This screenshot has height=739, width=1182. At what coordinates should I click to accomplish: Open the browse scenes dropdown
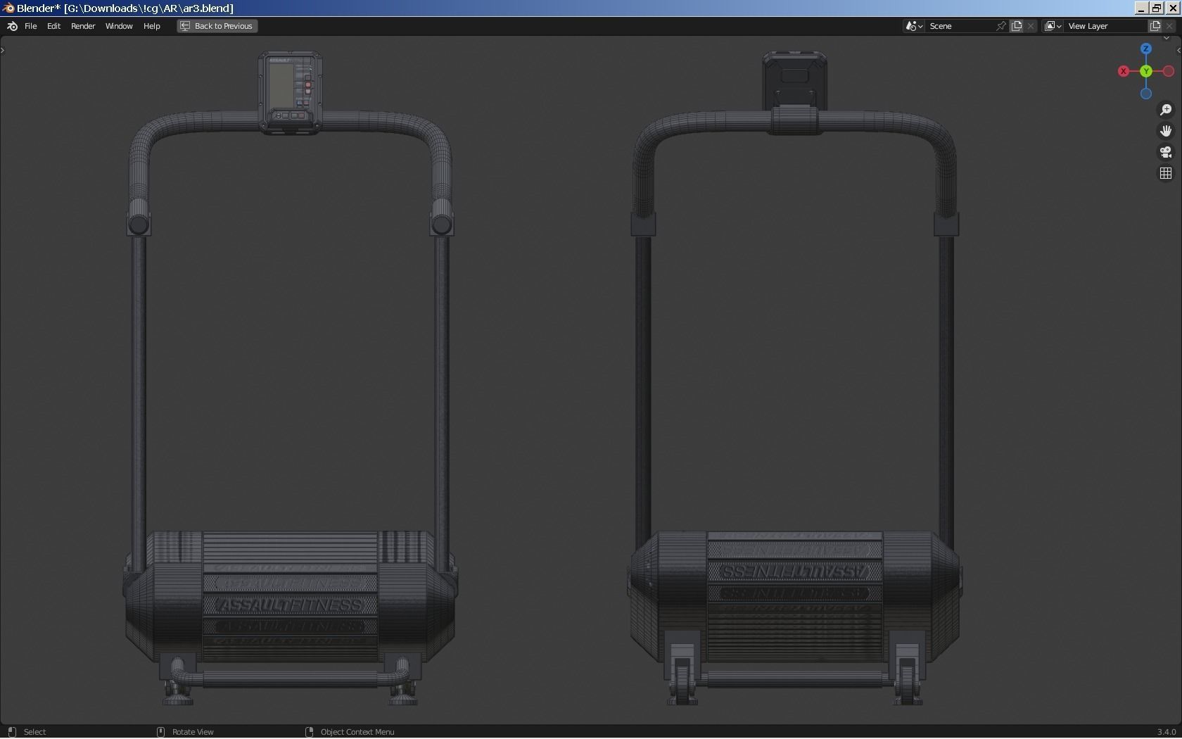coord(913,26)
